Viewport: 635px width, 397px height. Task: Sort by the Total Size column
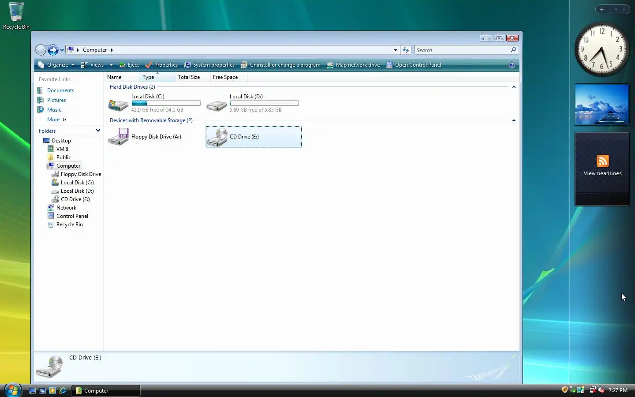(x=192, y=77)
